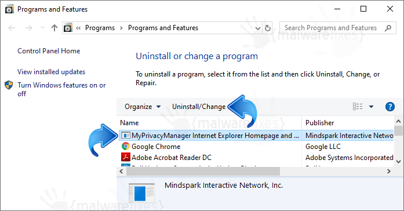Focus the Search Programs and Features box
The height and width of the screenshot is (211, 404).
coord(338,28)
